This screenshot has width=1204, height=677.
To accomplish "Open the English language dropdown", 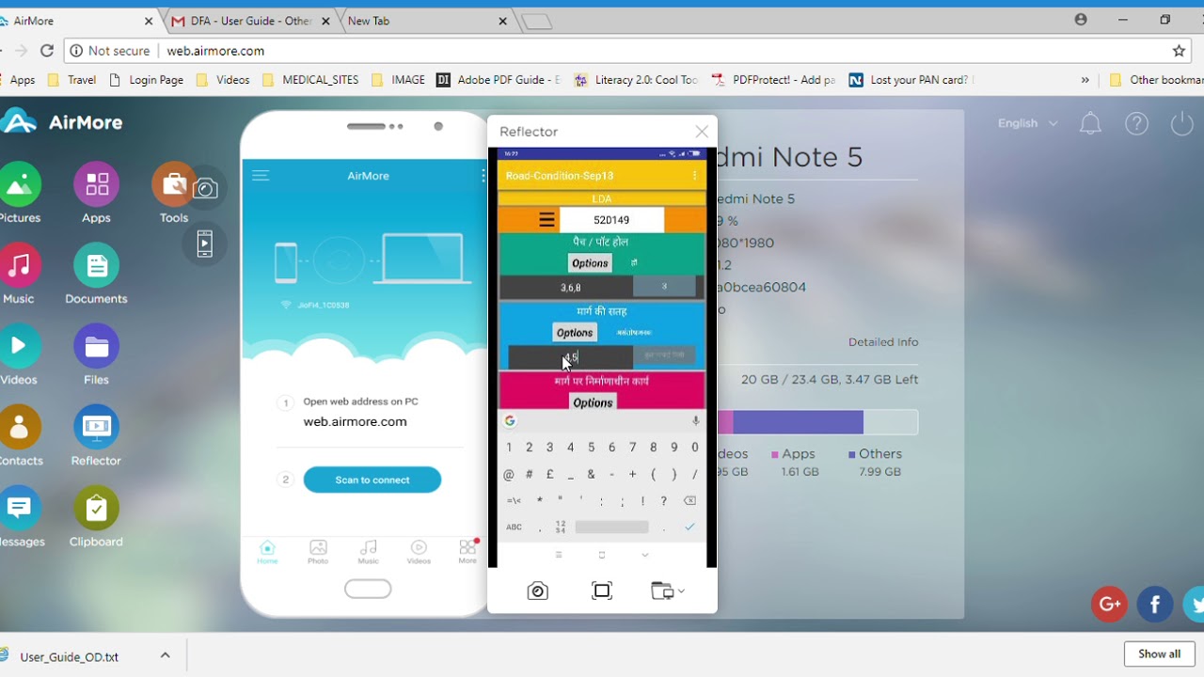I will click(x=1027, y=123).
